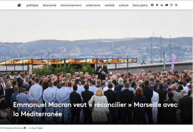This screenshot has width=193, height=132.
Task: Visit the LinkedIn page icon
Action: pos(162,5)
